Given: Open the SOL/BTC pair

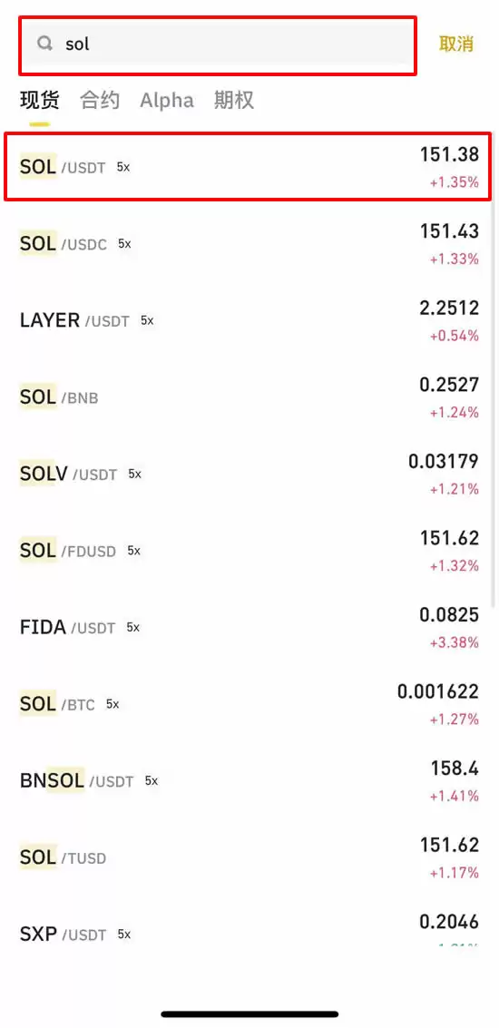Looking at the screenshot, I should click(x=249, y=704).
